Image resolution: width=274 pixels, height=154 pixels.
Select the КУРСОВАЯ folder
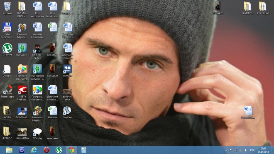263,8
